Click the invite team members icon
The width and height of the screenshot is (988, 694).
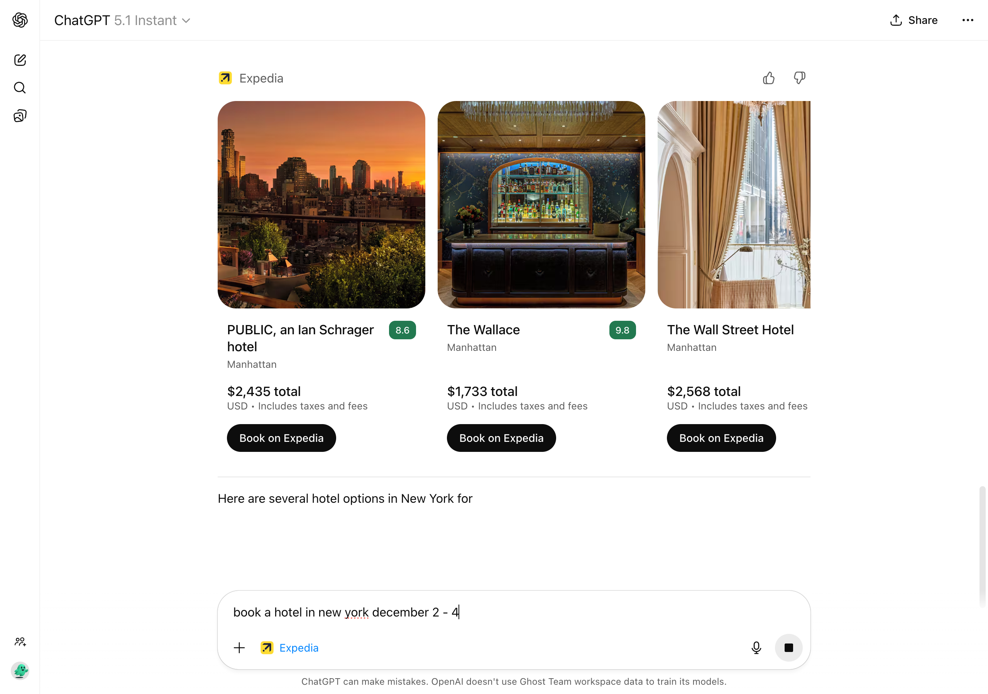pos(20,642)
